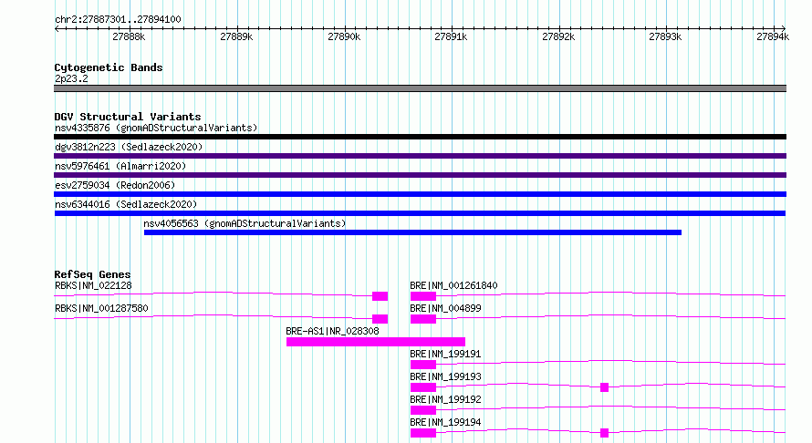
Task: Click the 2p23.2 band label
Action: (x=71, y=78)
